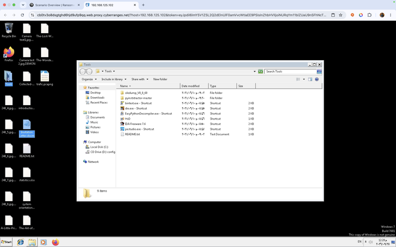This screenshot has height=247, width=396.
Task: Select Network in the navigation pane
Action: [x=93, y=162]
